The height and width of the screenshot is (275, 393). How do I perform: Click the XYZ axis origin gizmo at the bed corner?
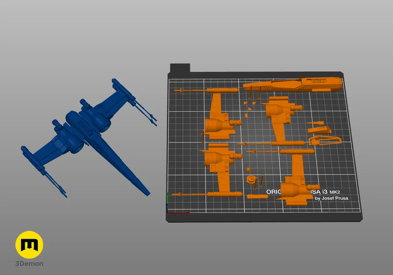coord(167,212)
